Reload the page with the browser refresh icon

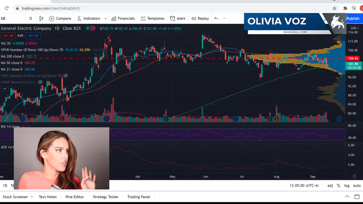[x=6, y=8]
